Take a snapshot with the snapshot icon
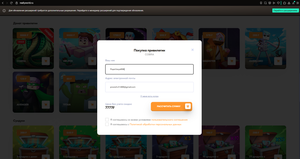The height and width of the screenshot is (159, 300). (265, 3)
